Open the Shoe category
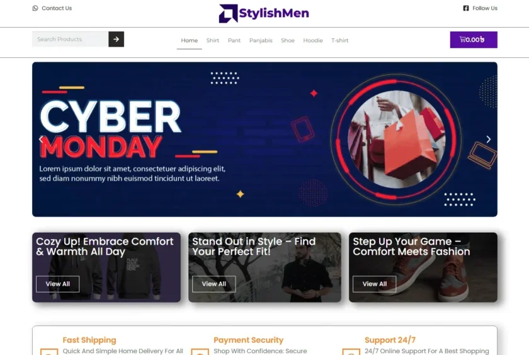The height and width of the screenshot is (355, 529). (x=288, y=40)
